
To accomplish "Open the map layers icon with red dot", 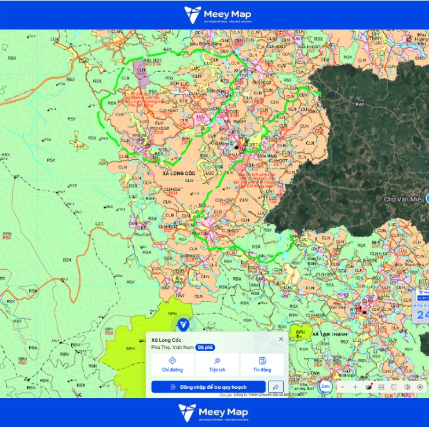I will coord(369,387).
